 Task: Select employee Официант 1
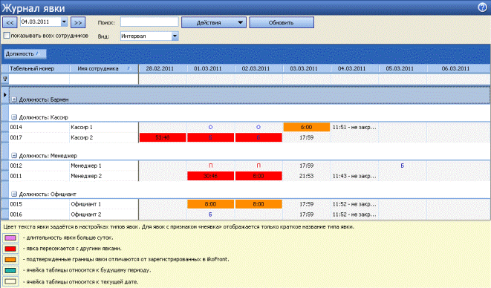[104, 204]
